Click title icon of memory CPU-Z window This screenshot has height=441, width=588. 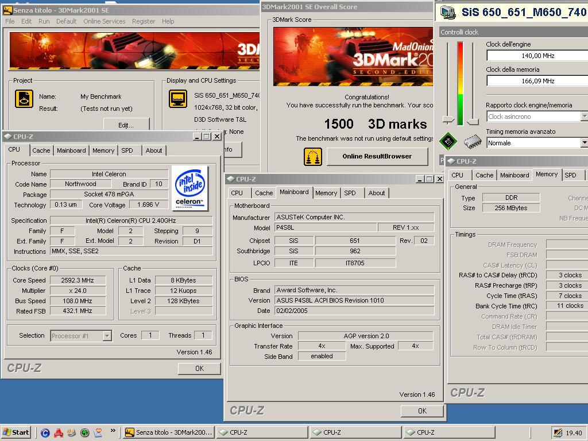(x=451, y=161)
